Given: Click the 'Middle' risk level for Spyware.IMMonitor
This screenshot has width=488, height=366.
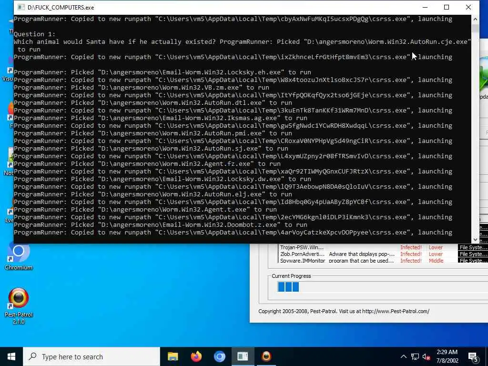Looking at the screenshot, I should [x=436, y=261].
